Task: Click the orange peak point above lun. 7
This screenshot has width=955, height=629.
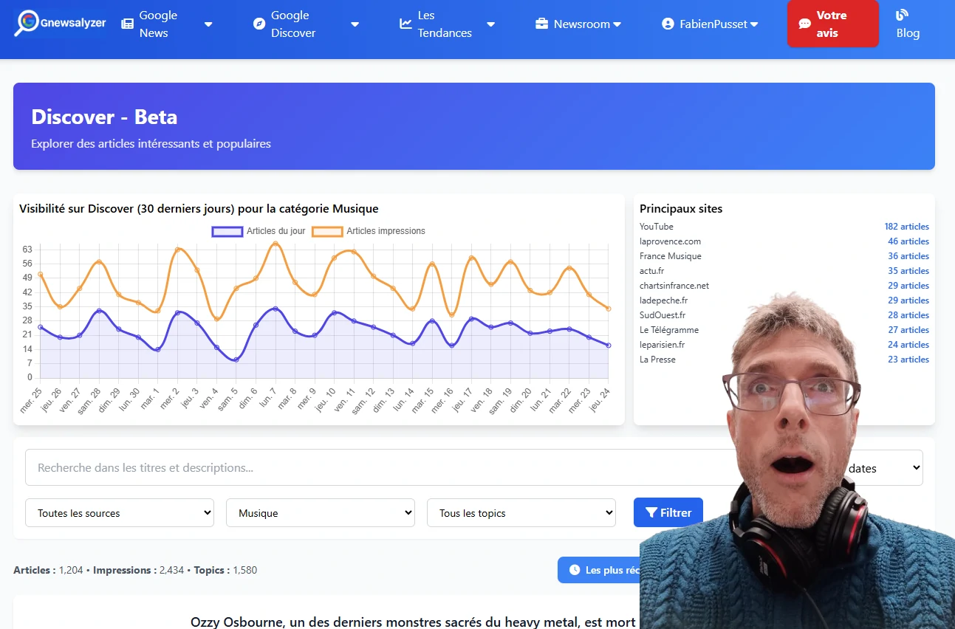Action: pos(275,244)
